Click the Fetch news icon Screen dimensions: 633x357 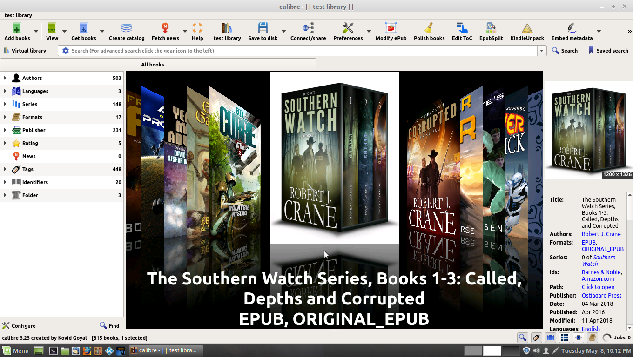pos(165,28)
